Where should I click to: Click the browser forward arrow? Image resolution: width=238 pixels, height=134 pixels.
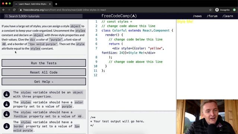(x=9, y=10)
